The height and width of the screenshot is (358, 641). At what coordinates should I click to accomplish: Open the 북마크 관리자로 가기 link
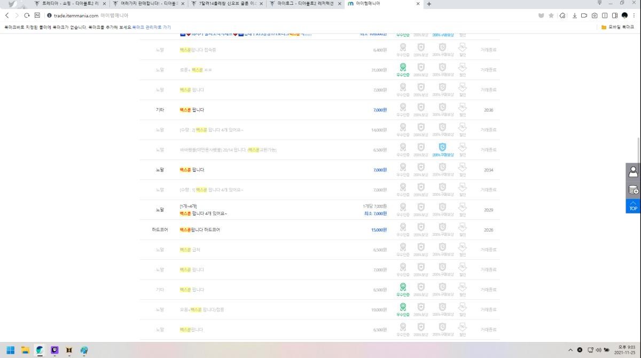tap(152, 27)
